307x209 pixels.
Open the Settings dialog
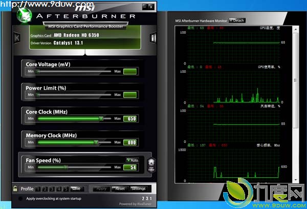[x=139, y=189]
